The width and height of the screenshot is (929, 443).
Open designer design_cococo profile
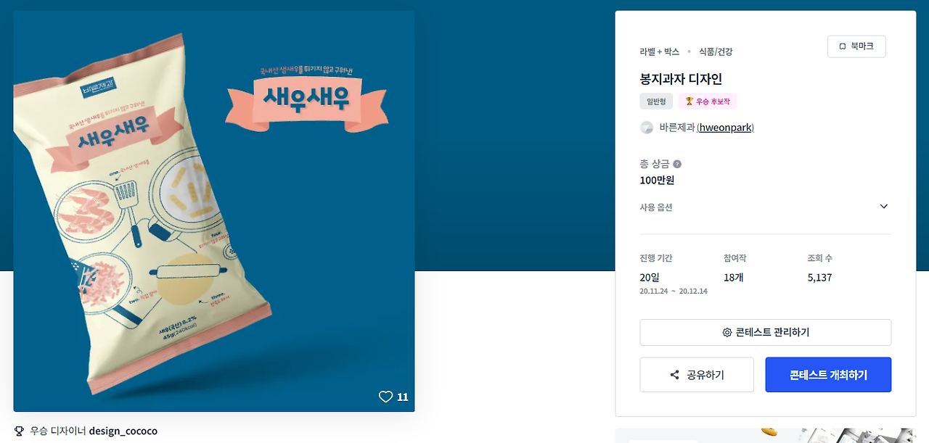click(123, 431)
